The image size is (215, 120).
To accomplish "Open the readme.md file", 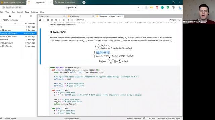I will click(x=18, y=40).
